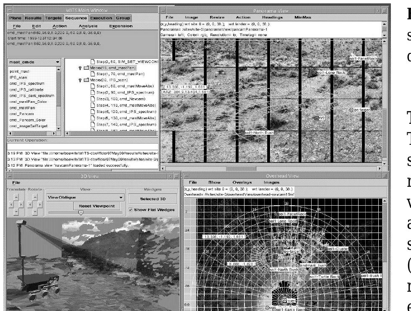Click Translate up arrow in 3D View
Image resolution: width=411 pixels, height=311 pixels.
[16, 197]
